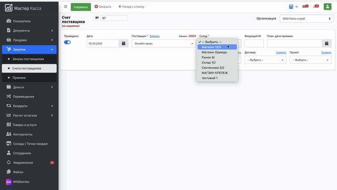337x190 pixels.
Task: Click the plus icon next to calculator
Action: 296,7
